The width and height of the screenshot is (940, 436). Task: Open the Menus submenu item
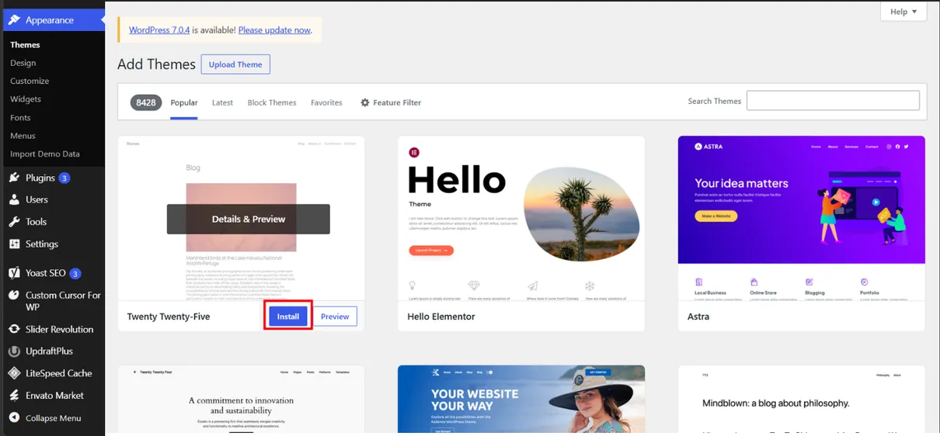coord(23,136)
